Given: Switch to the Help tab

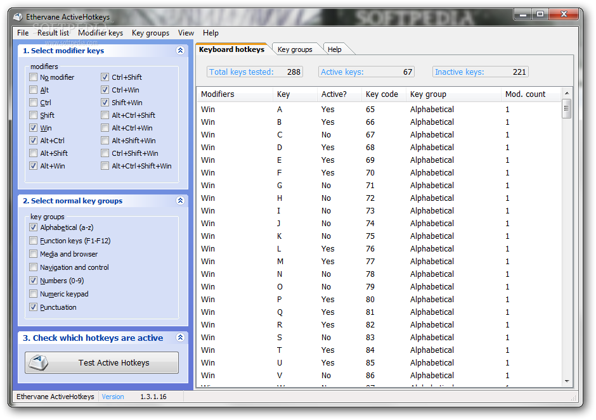Looking at the screenshot, I should 335,49.
